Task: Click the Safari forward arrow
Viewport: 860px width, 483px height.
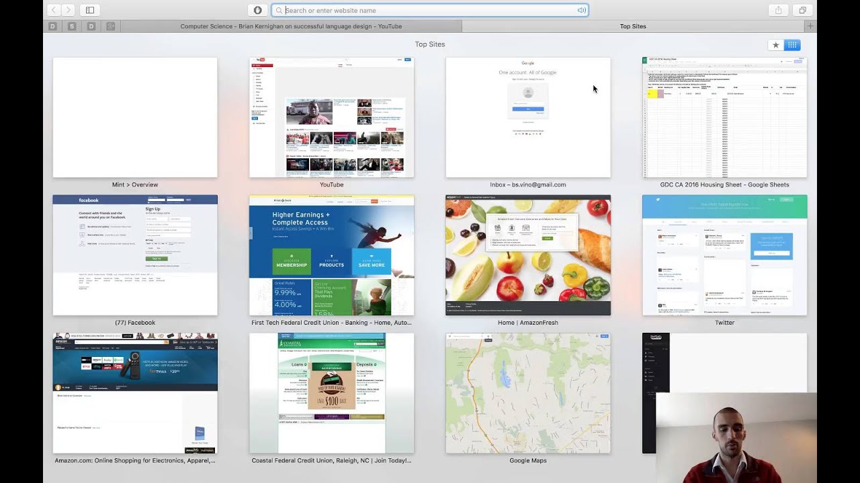Action: (x=69, y=10)
